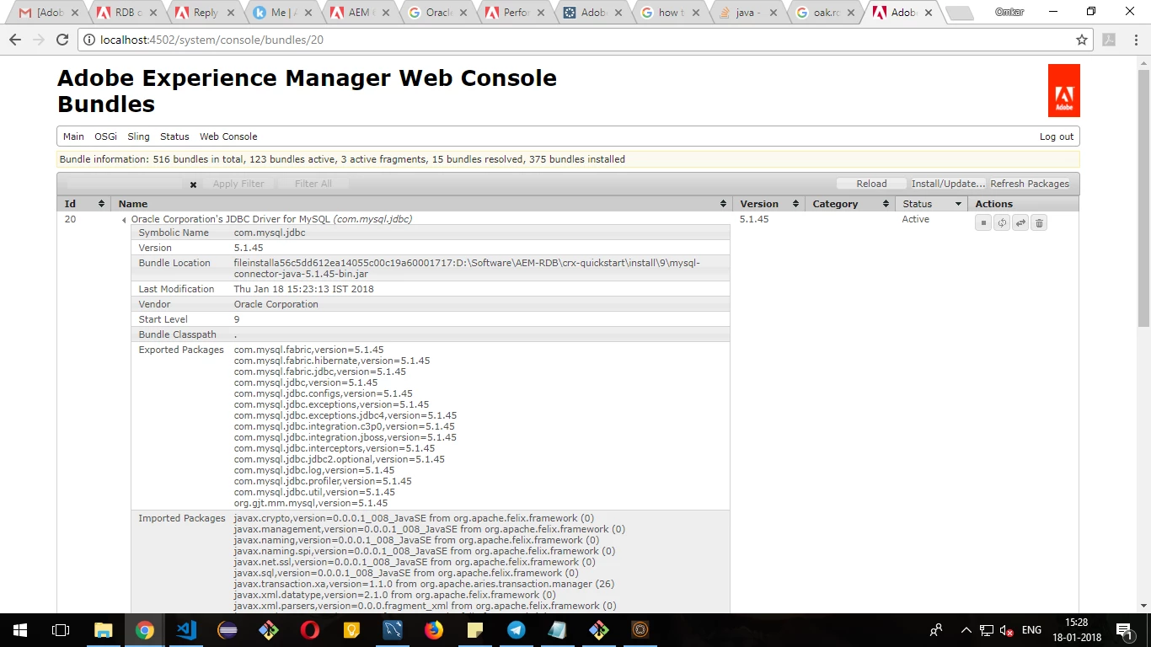Click the Filter All button
The height and width of the screenshot is (647, 1151).
313,184
